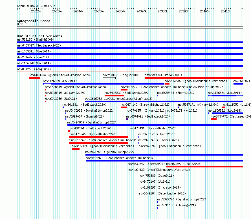Click nsv4759389 (Quan2021) label

pyautogui.click(x=156, y=176)
